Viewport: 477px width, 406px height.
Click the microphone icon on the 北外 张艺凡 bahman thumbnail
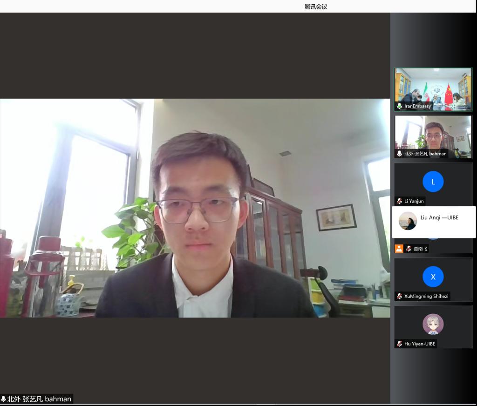tap(399, 154)
